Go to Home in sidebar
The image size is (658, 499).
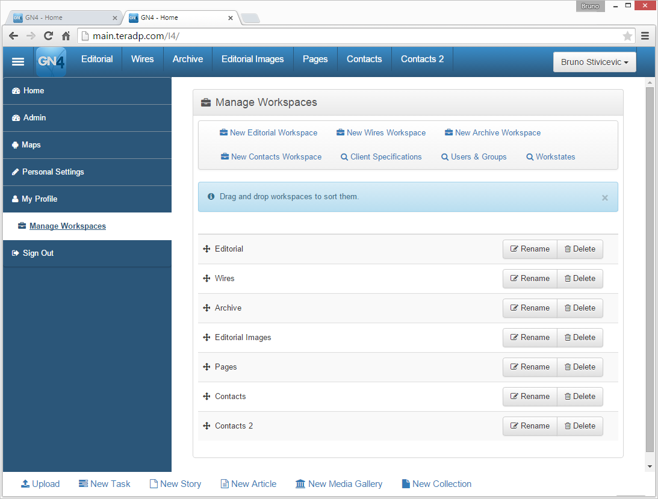tap(87, 91)
